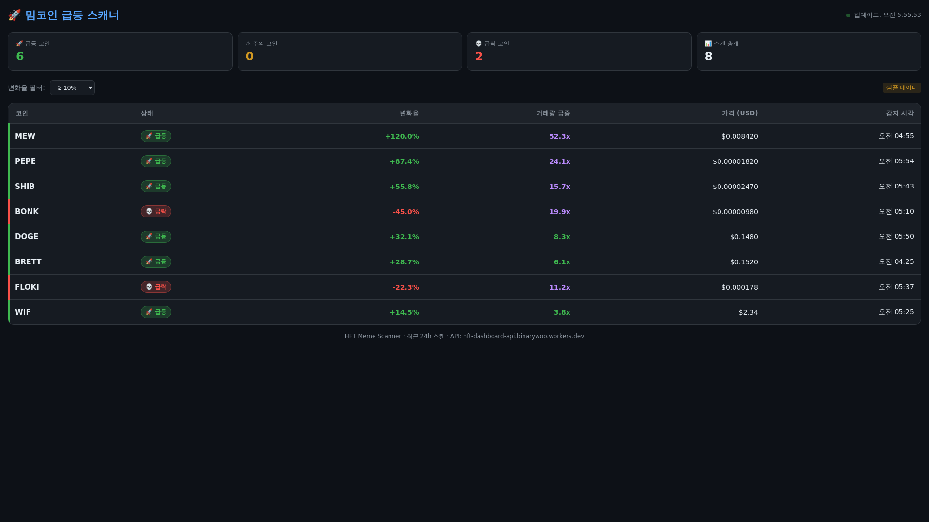
Task: Sort by the 거래량 급증 column header
Action: point(553,113)
